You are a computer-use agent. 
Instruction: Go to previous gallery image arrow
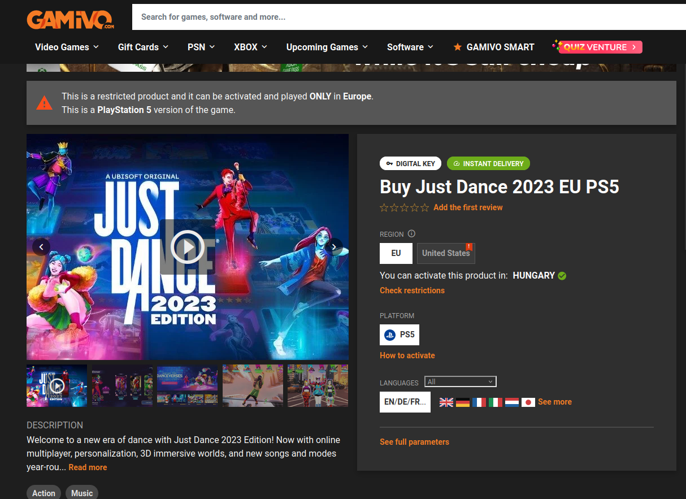41,246
